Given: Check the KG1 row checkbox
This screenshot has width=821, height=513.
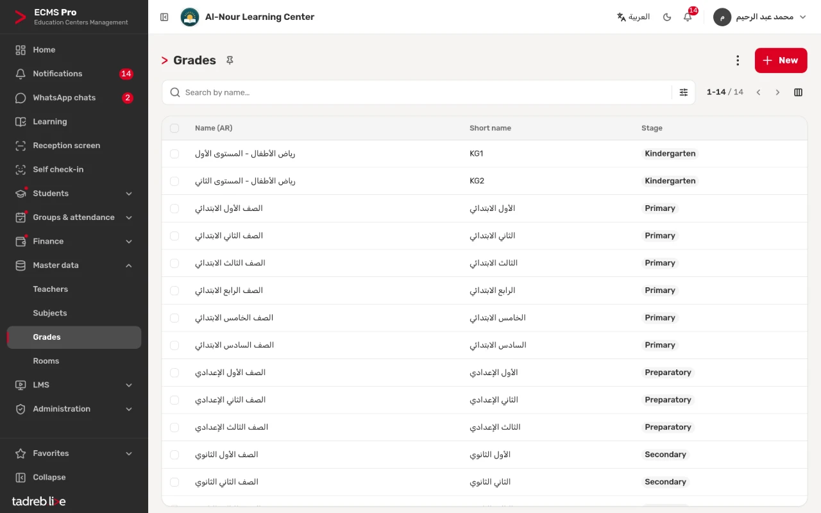Looking at the screenshot, I should tap(174, 154).
